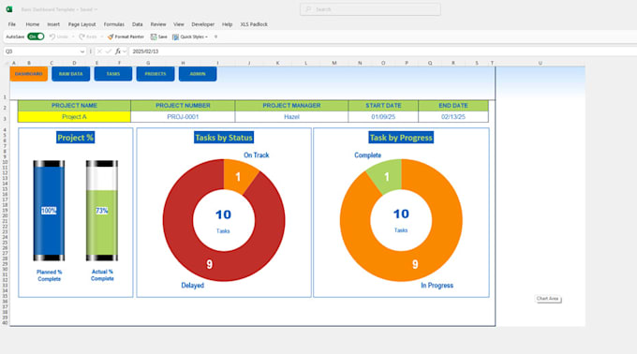
Task: Expand the formula bar chevron next to fx
Action: point(125,52)
